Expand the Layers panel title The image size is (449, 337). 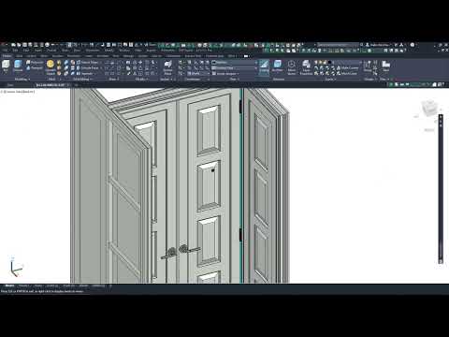(x=330, y=80)
